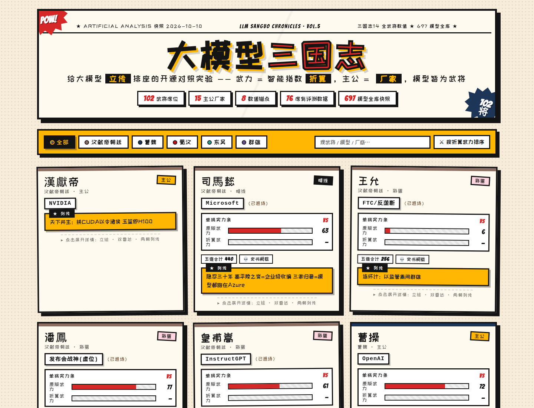Click the 暗线 badge on 司馬懿 card
534x408 pixels.
323,181
